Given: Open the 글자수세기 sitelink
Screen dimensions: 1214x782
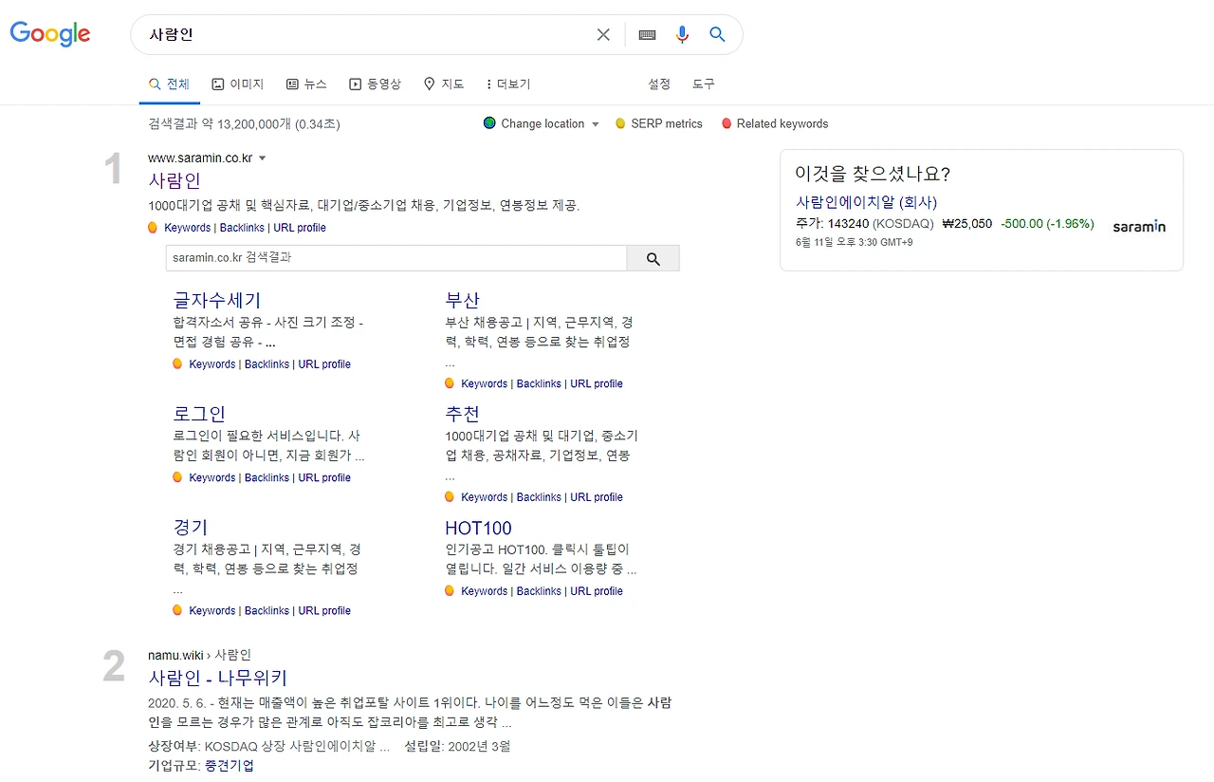Looking at the screenshot, I should [217, 301].
